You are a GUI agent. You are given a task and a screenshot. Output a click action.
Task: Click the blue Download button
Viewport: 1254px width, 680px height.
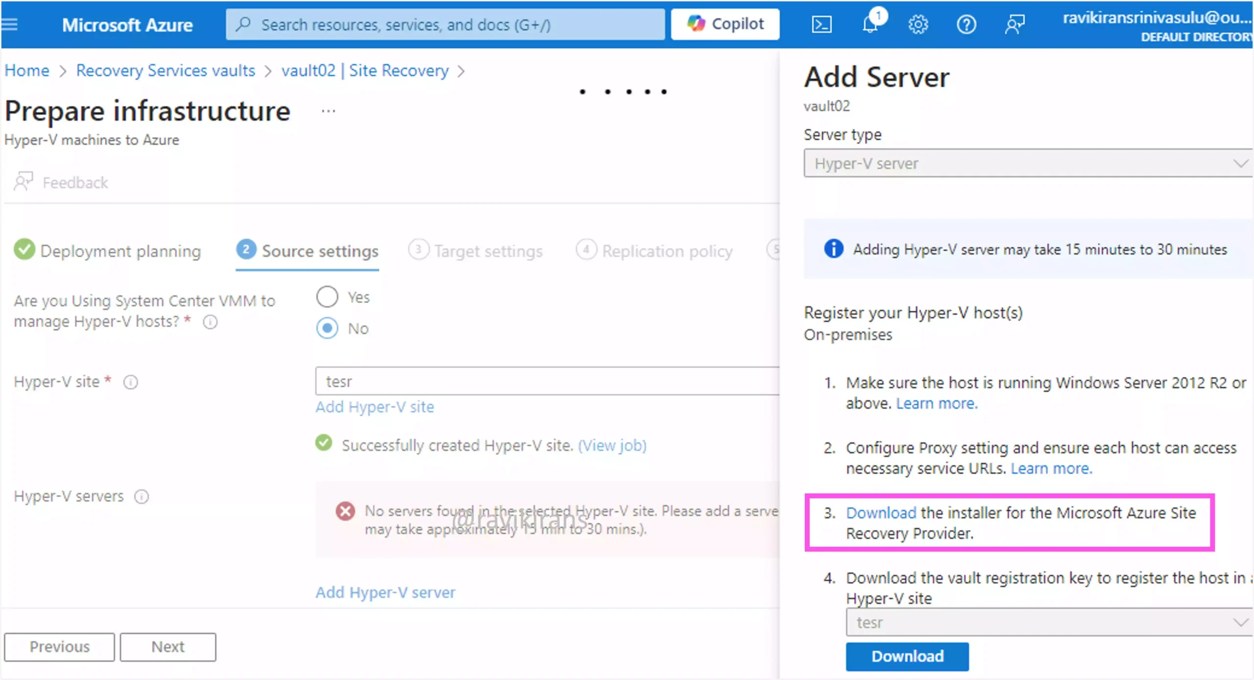[907, 657]
